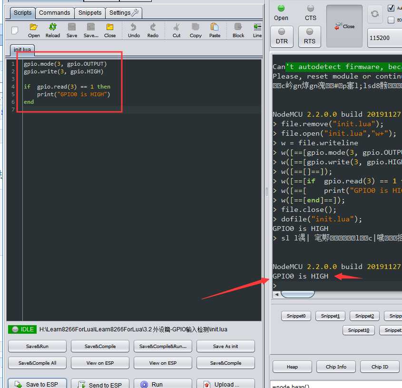
Task: Click the Reload script icon
Action: (52, 30)
